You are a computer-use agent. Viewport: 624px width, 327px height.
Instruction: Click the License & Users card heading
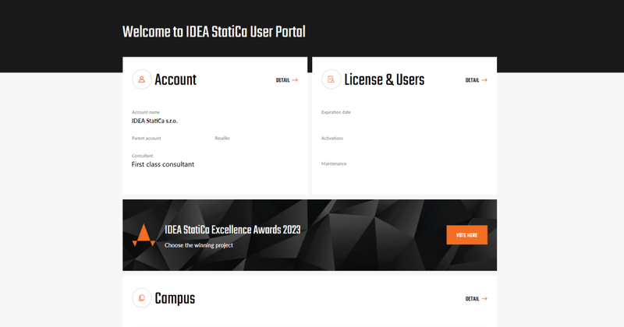(x=384, y=79)
